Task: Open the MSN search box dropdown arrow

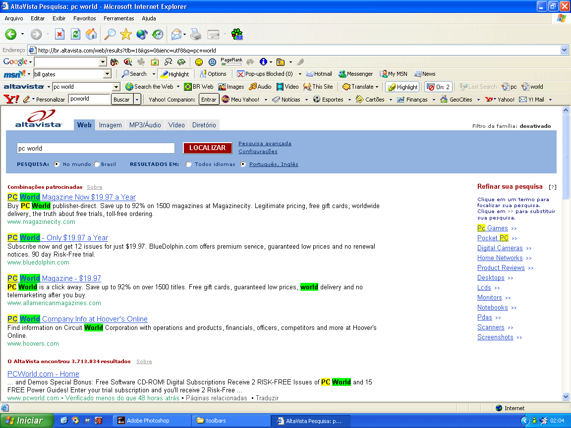Action: [x=107, y=74]
